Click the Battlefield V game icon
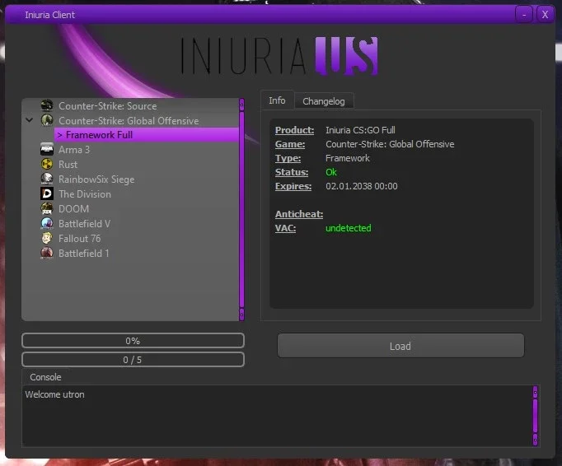Screen dimensions: 562x466 tap(47, 223)
